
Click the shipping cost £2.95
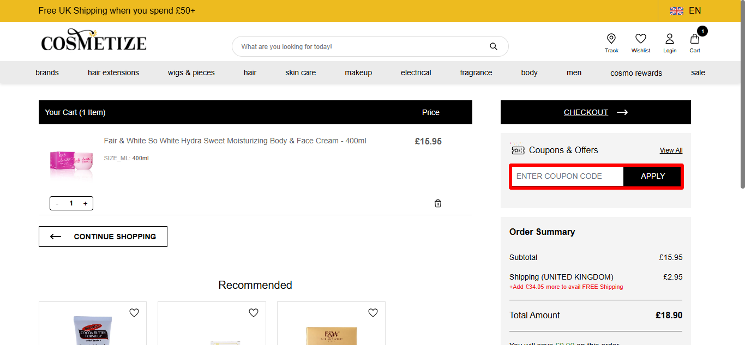click(x=672, y=277)
